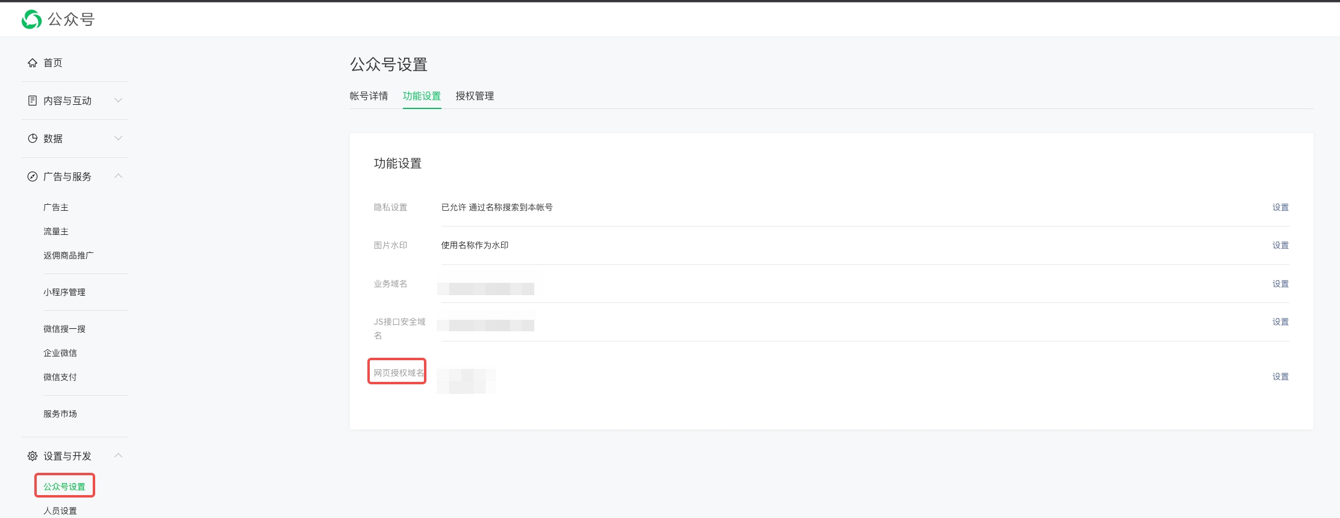Click the WeChat 公众号 logo icon

point(31,20)
